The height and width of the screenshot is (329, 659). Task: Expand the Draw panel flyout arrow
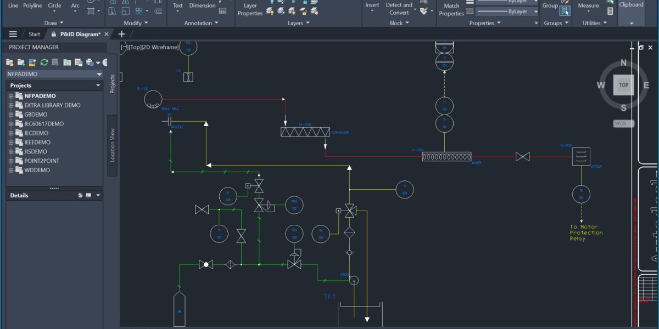click(x=62, y=23)
